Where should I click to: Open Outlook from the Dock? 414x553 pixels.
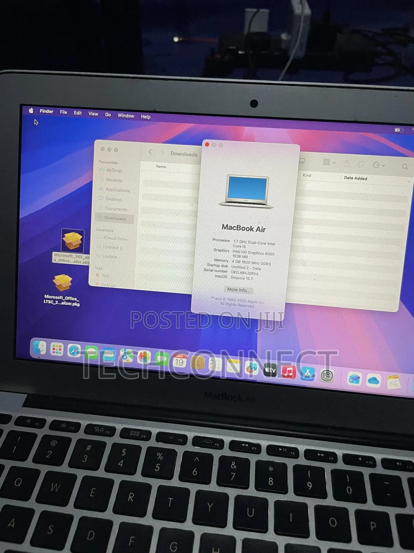[354, 379]
